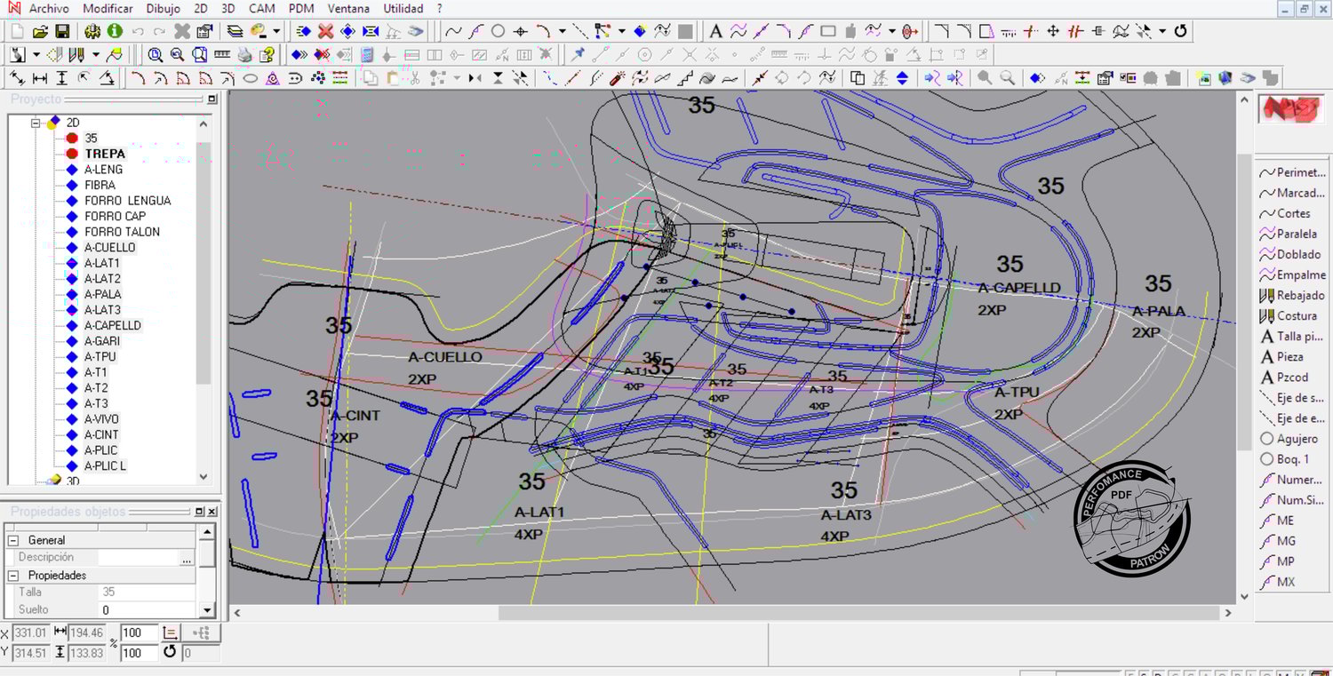Viewport: 1333px width, 676px height.
Task: Click the open folder icon
Action: [40, 31]
